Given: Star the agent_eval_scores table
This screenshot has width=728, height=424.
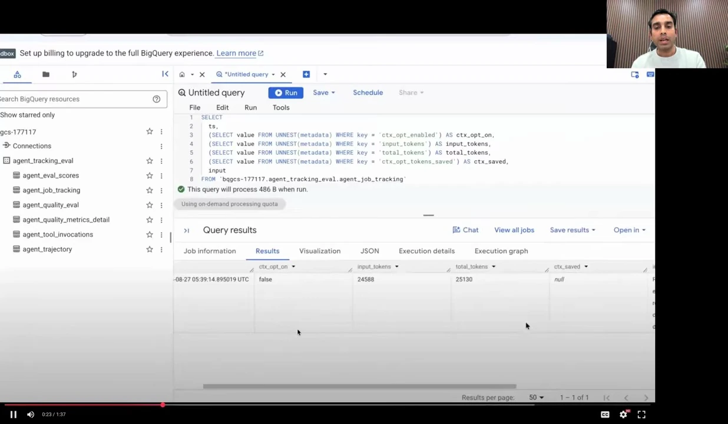Looking at the screenshot, I should [150, 175].
